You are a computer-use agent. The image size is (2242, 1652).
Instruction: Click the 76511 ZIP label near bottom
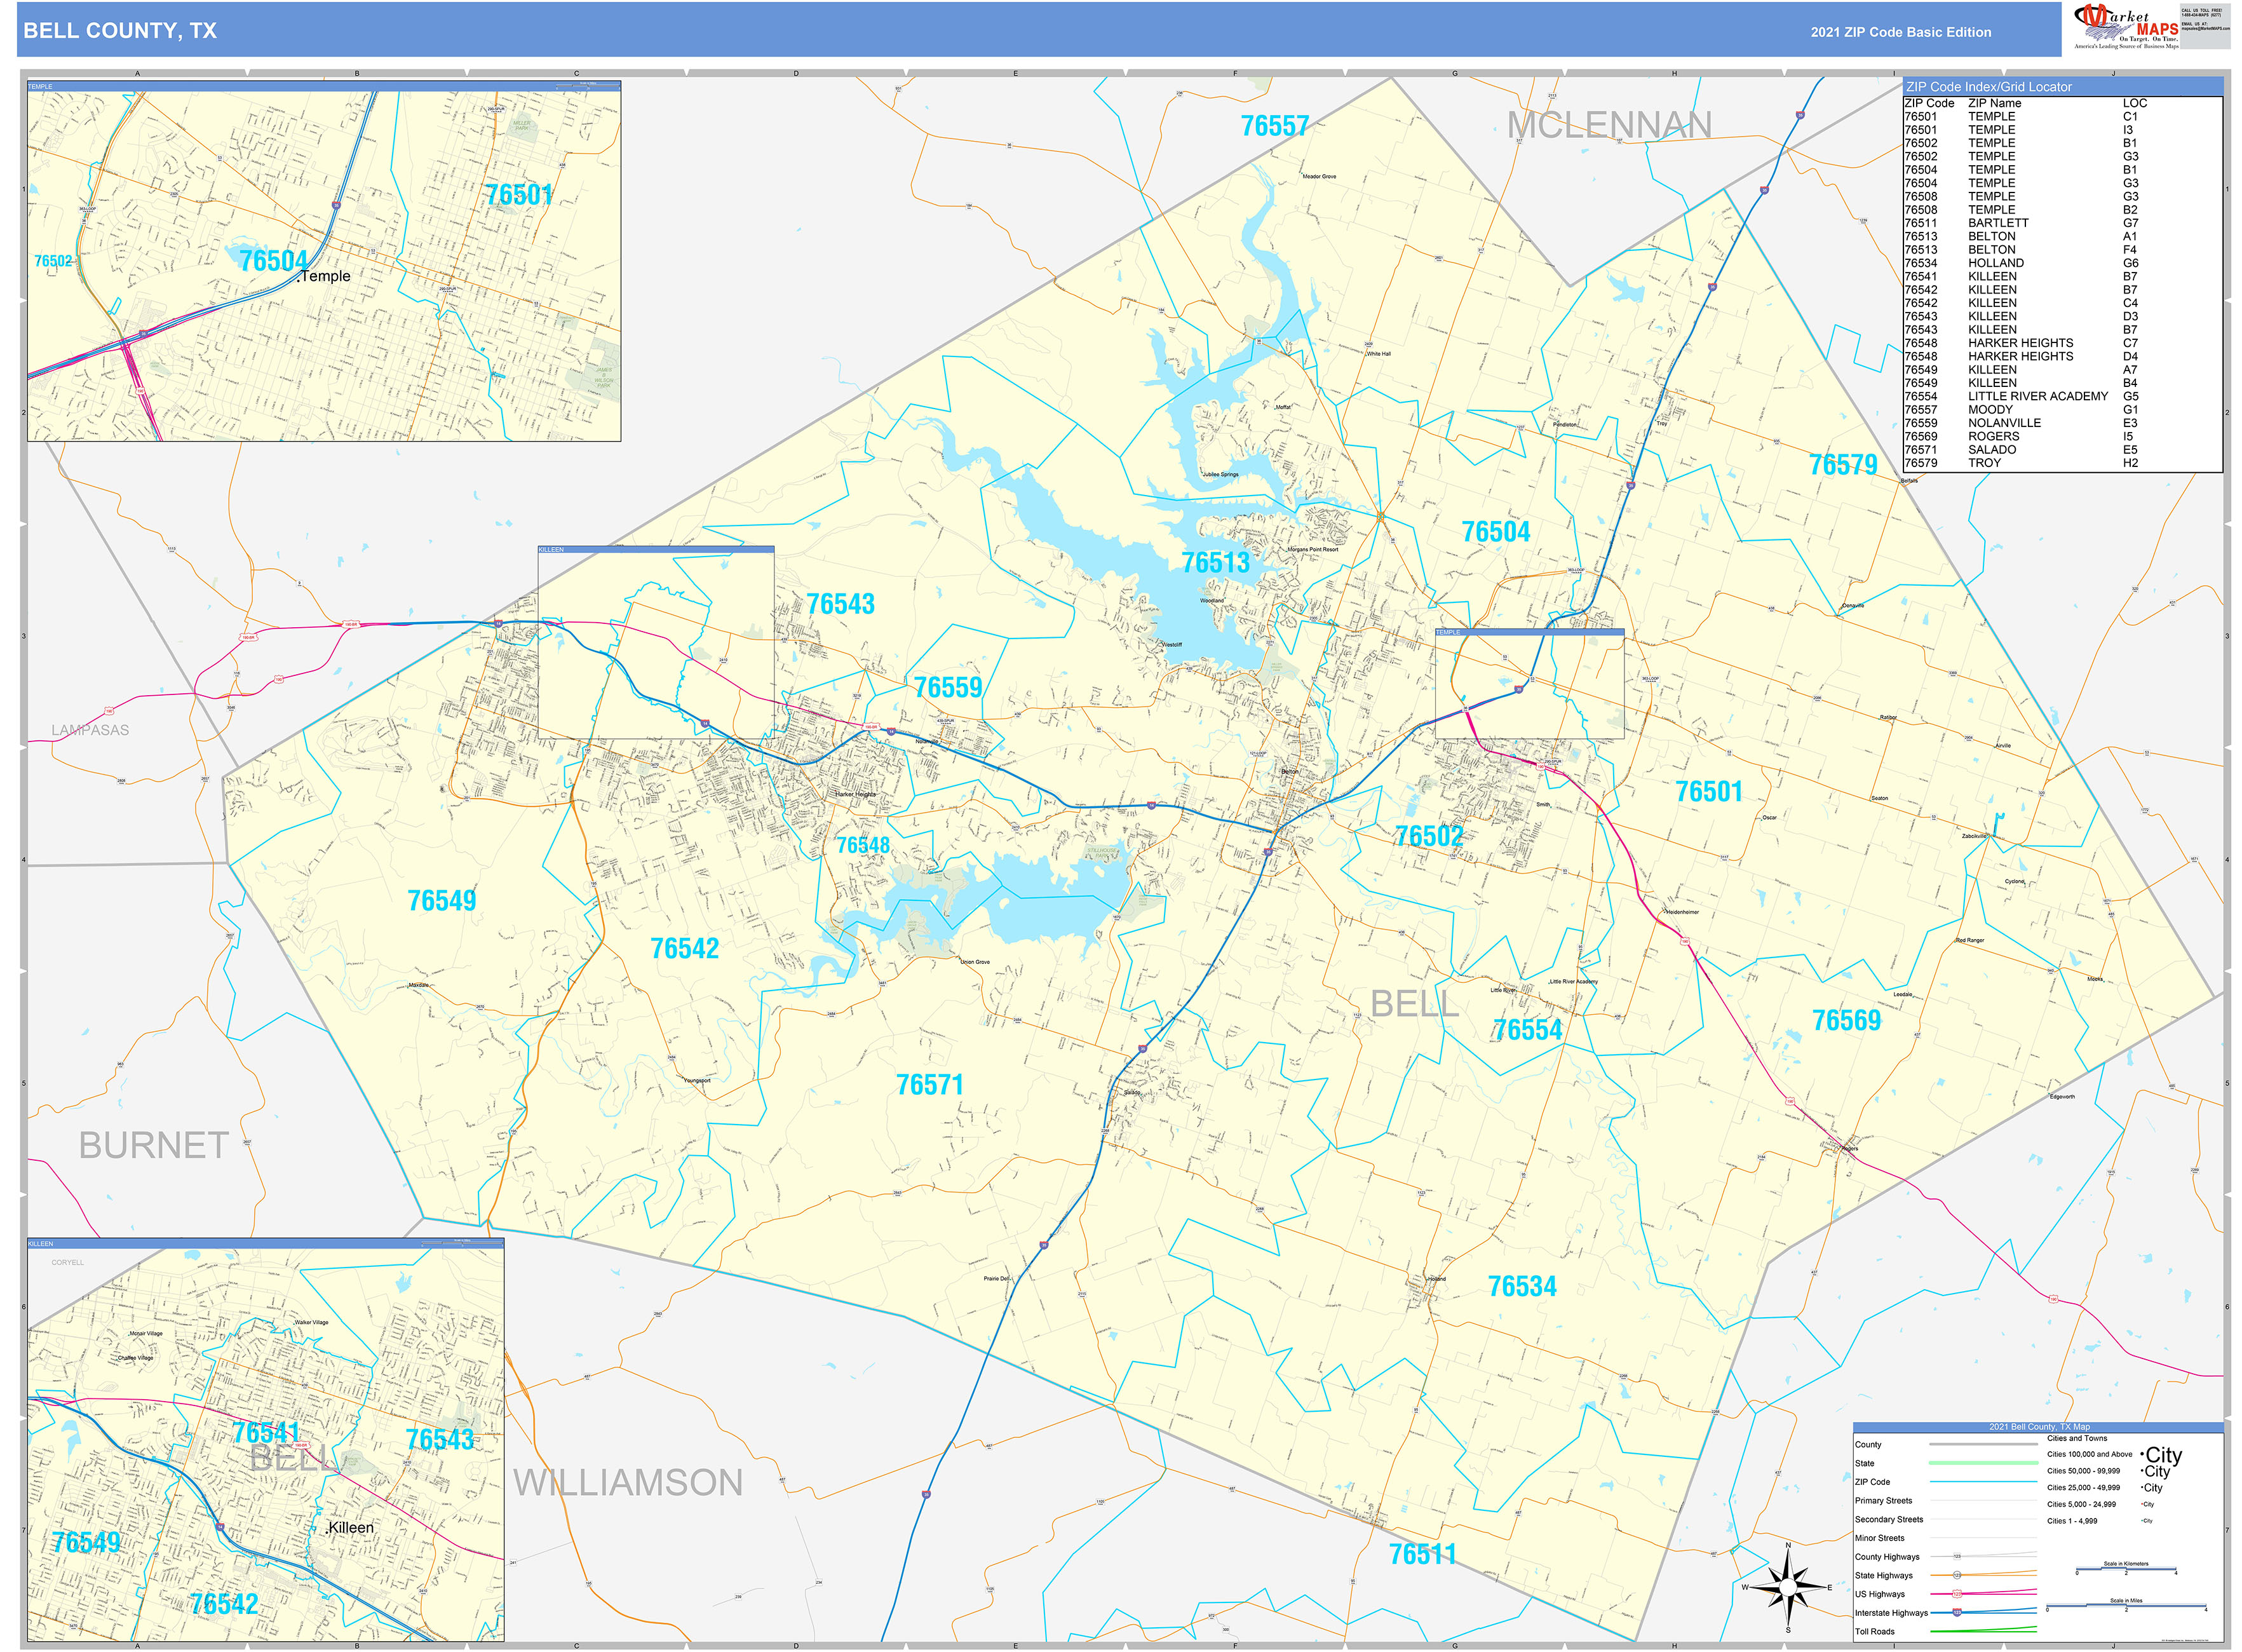coord(1422,1554)
